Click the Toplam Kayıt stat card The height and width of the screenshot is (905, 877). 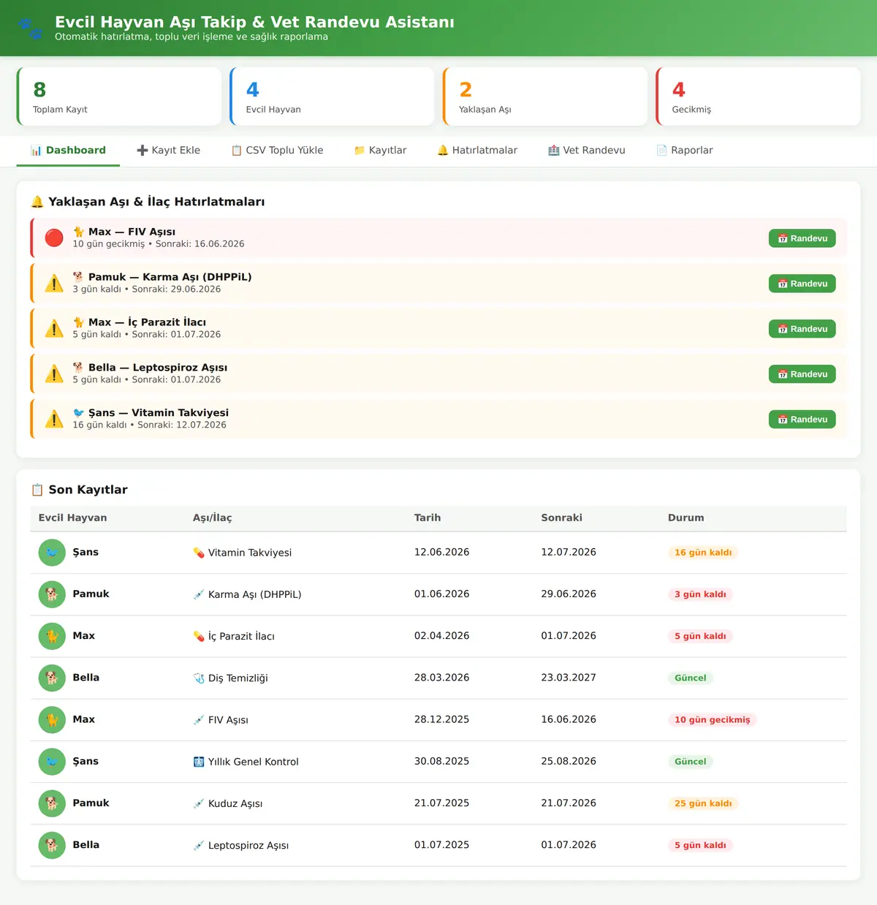tap(119, 96)
